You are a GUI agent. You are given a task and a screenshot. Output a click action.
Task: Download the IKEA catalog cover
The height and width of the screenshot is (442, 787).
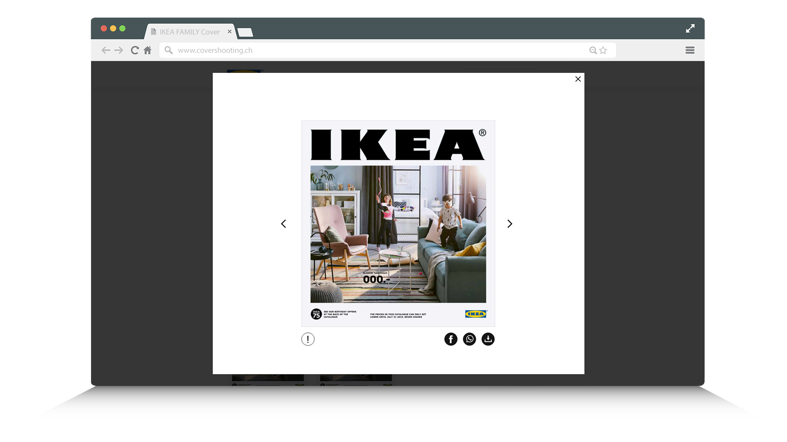488,339
